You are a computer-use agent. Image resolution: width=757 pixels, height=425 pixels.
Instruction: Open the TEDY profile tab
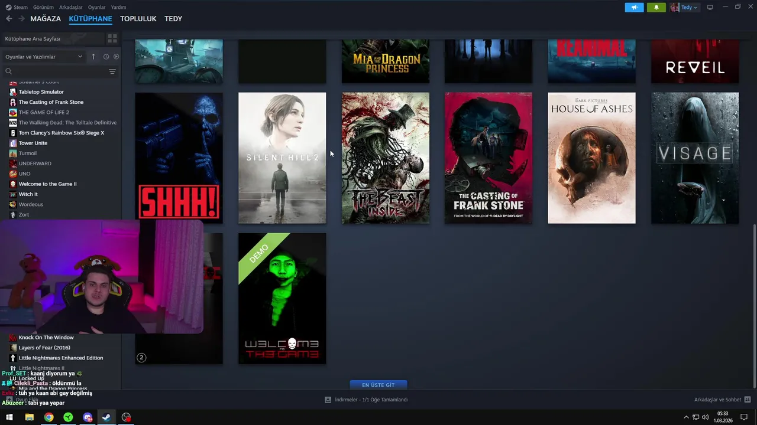point(173,19)
